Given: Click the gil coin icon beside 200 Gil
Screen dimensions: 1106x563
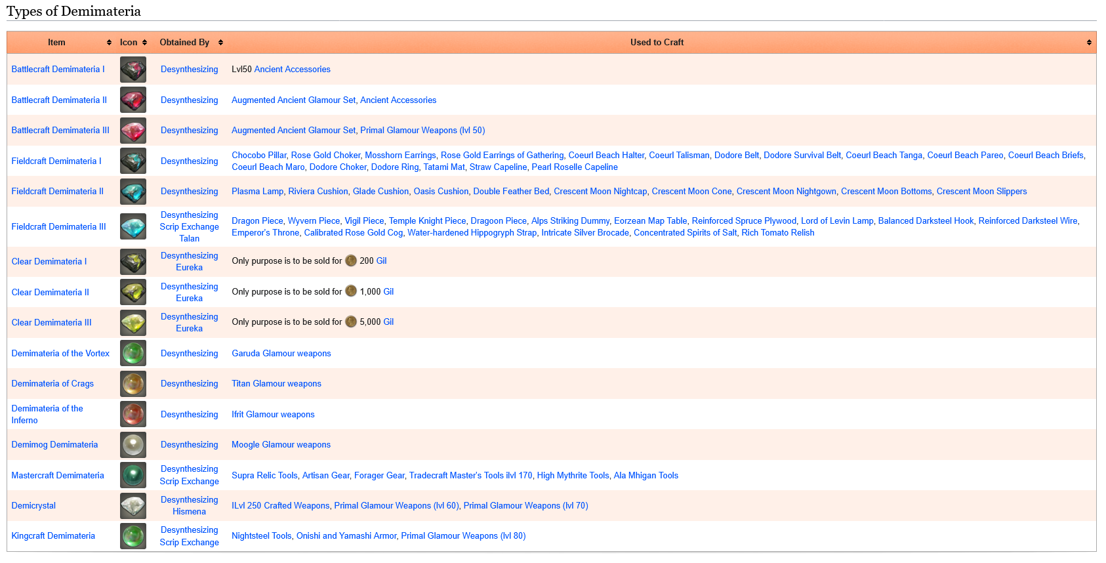Looking at the screenshot, I should tap(351, 261).
